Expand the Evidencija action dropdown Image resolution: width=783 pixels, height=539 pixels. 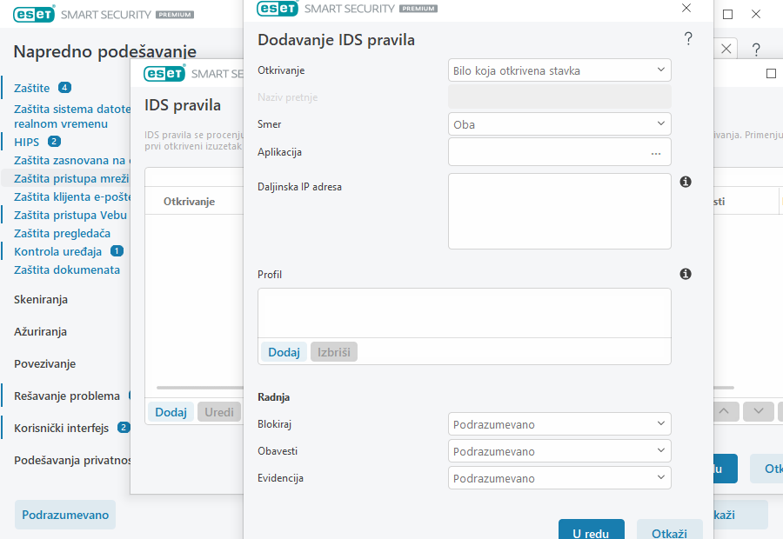559,478
